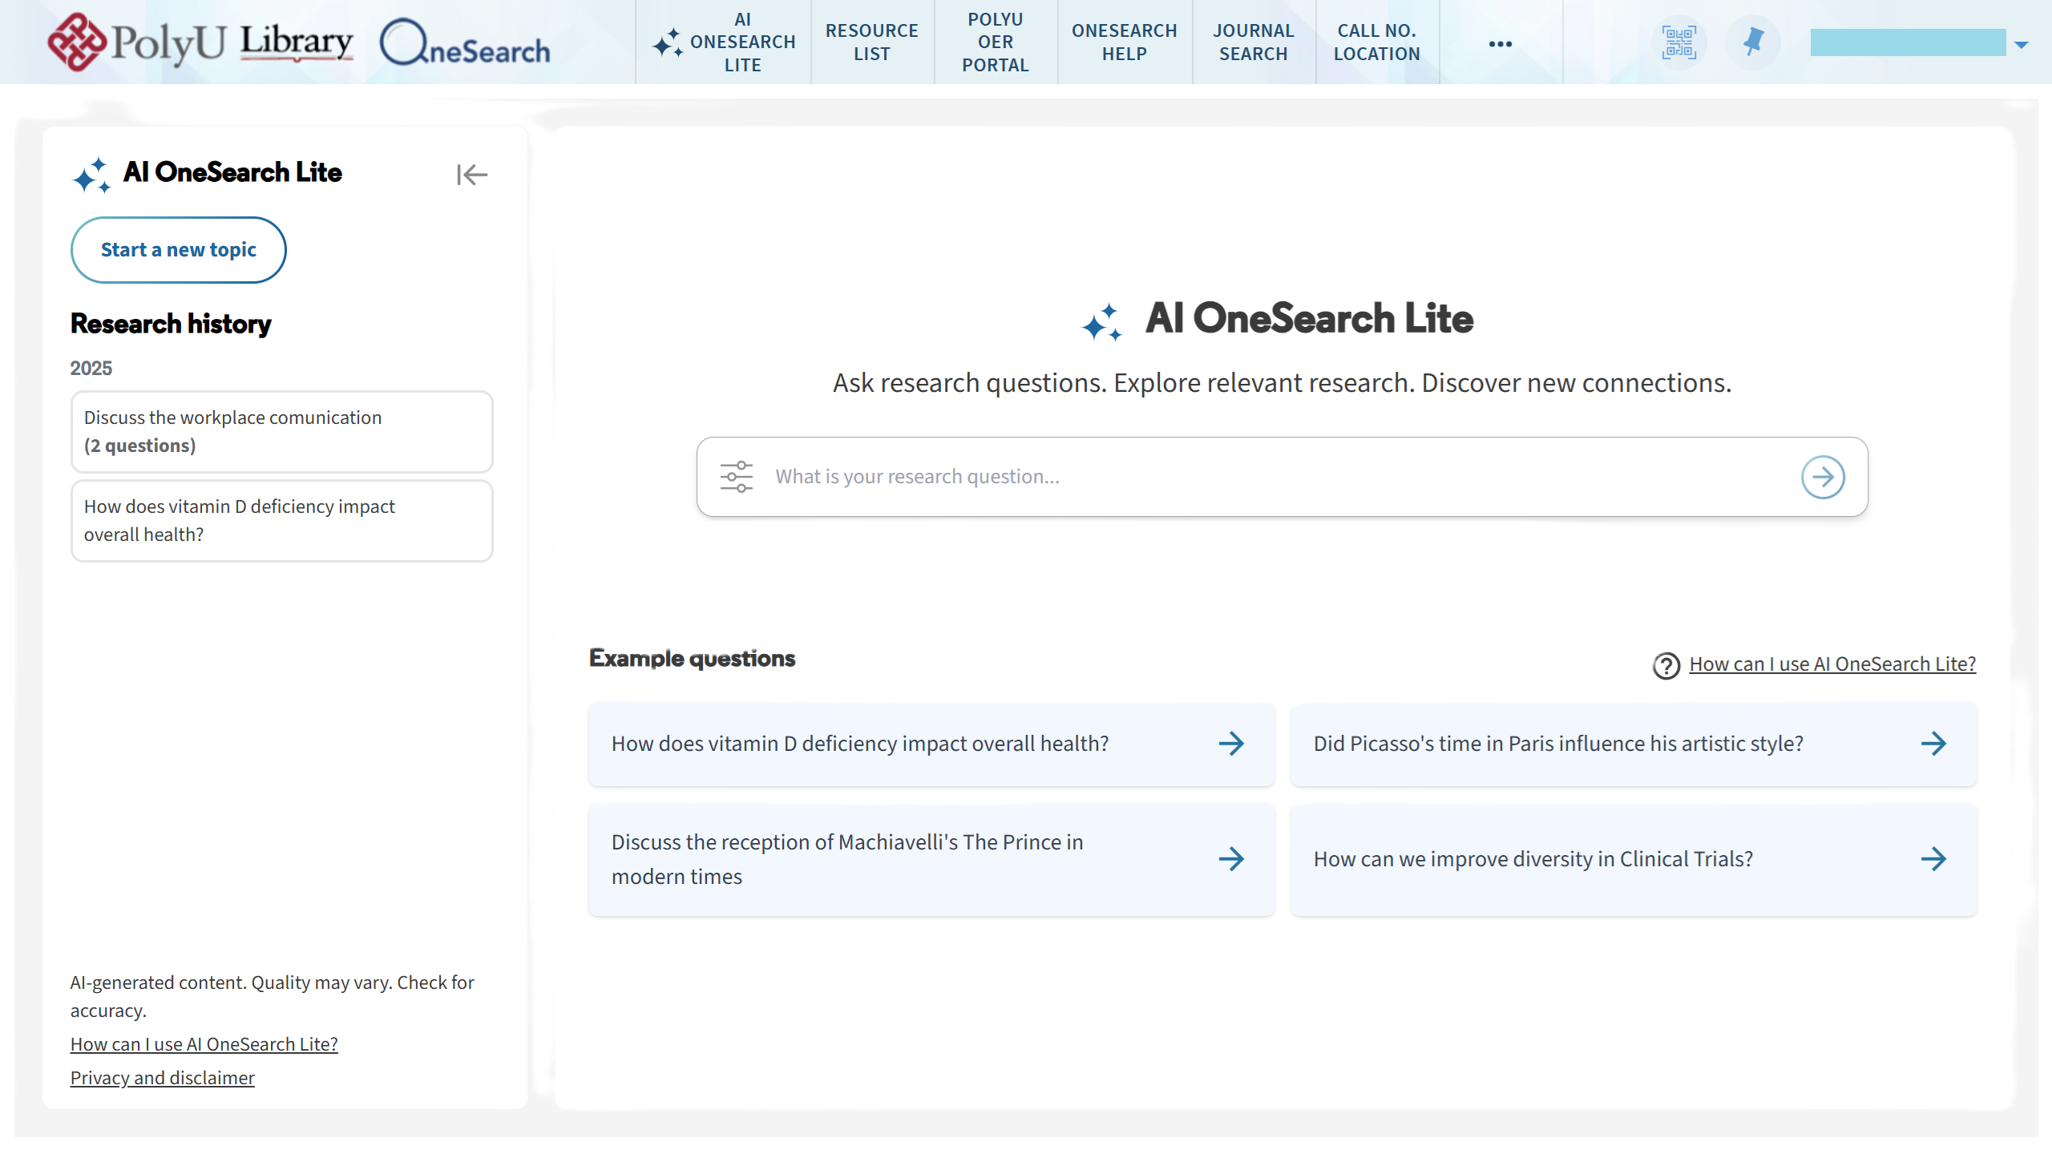
Task: Click arrow on Clinical Trials diversity question
Action: point(1933,859)
